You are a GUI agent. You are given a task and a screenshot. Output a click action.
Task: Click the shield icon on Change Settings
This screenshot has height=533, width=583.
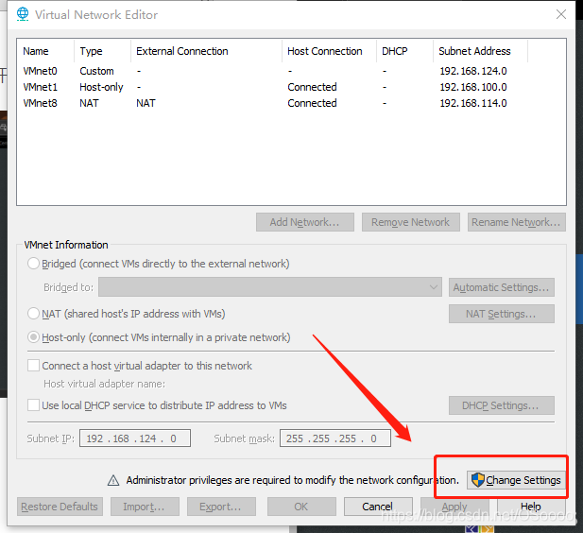(x=478, y=480)
